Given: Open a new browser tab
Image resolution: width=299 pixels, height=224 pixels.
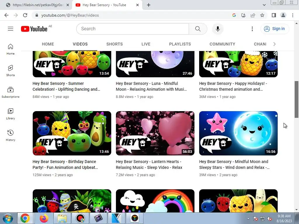Looking at the screenshot, I should (149, 5).
